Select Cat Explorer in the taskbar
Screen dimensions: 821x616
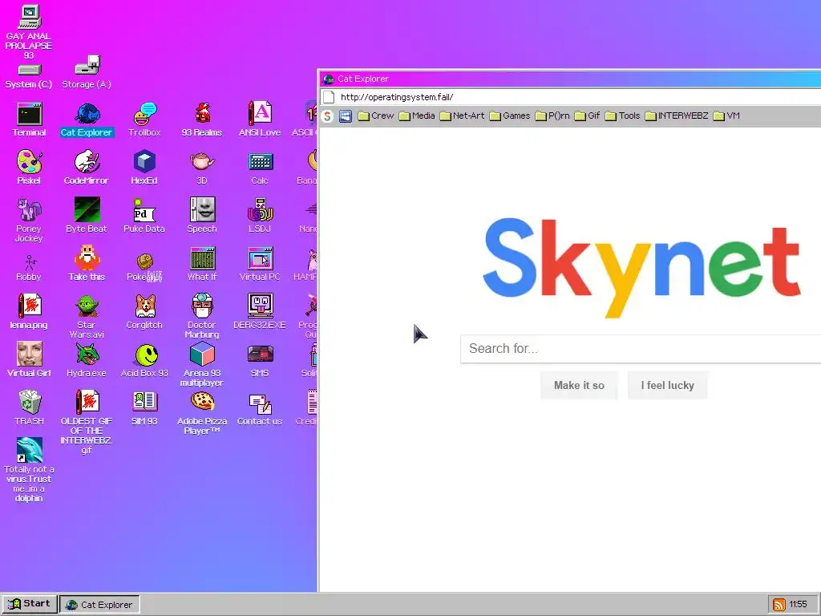[x=99, y=605]
